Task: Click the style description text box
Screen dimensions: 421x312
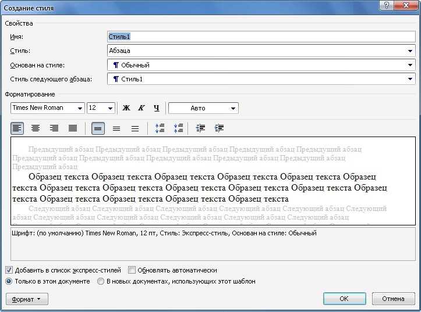Action: (x=213, y=244)
